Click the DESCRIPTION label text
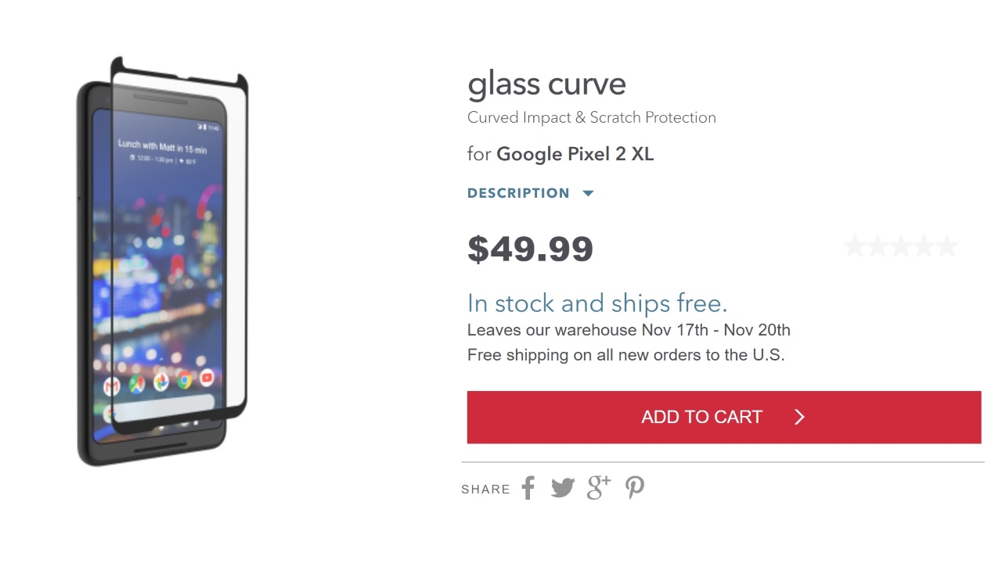This screenshot has width=1002, height=563. pos(518,193)
